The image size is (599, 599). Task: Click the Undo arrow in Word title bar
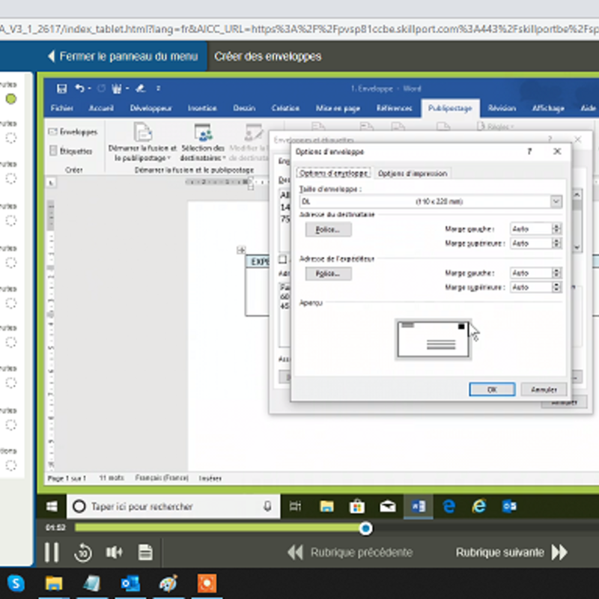pos(79,88)
